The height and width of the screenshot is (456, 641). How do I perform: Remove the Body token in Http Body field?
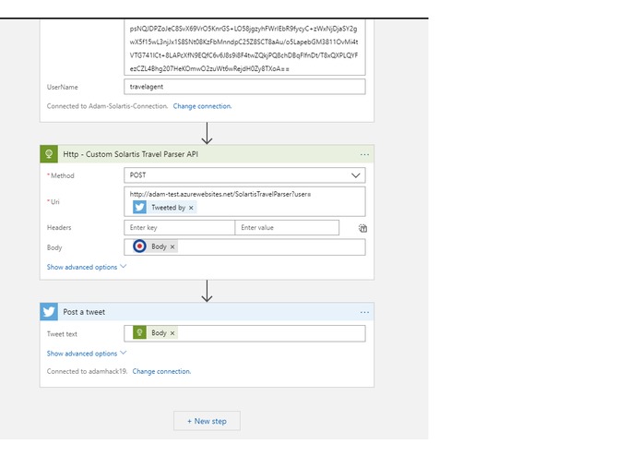(x=172, y=246)
